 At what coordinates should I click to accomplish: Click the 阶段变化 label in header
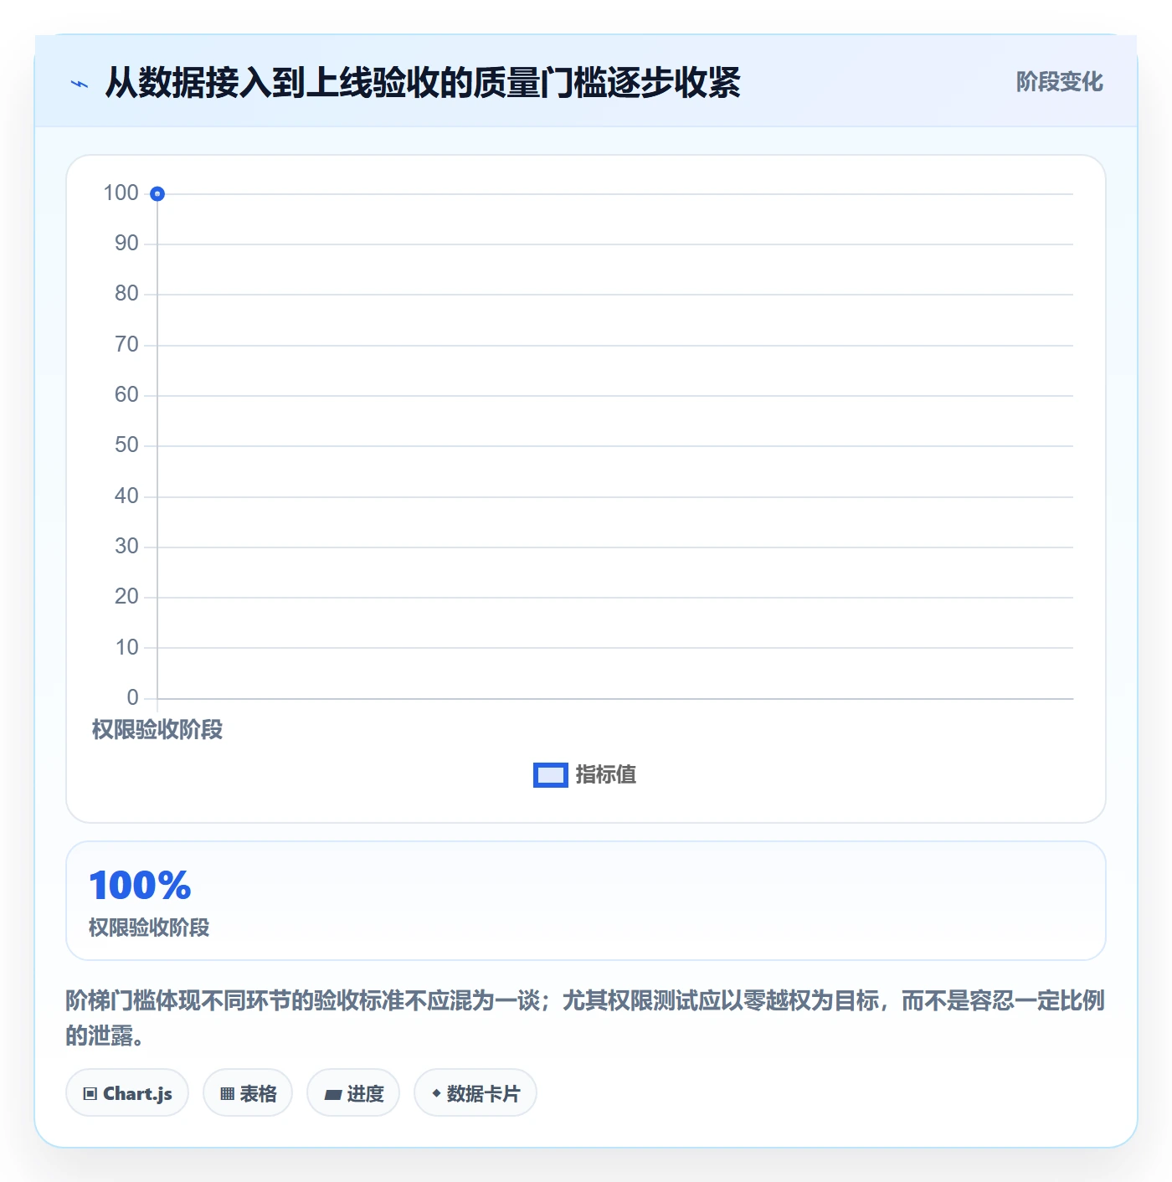1059,82
